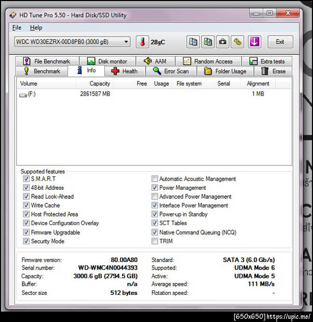Switch to the Random Access tab
Viewport: 313px width, 322px height.
(x=208, y=61)
